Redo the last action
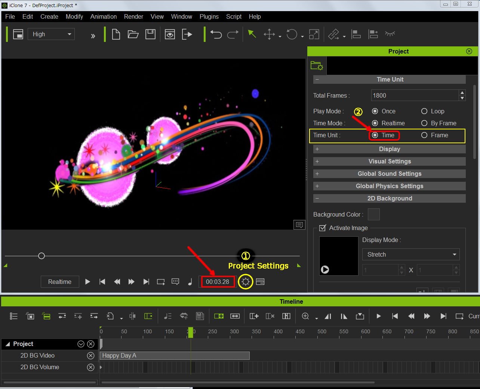Image resolution: width=480 pixels, height=389 pixels. (x=233, y=34)
